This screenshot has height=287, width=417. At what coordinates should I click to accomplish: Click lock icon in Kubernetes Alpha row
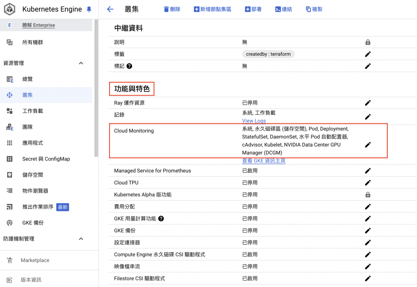click(368, 195)
